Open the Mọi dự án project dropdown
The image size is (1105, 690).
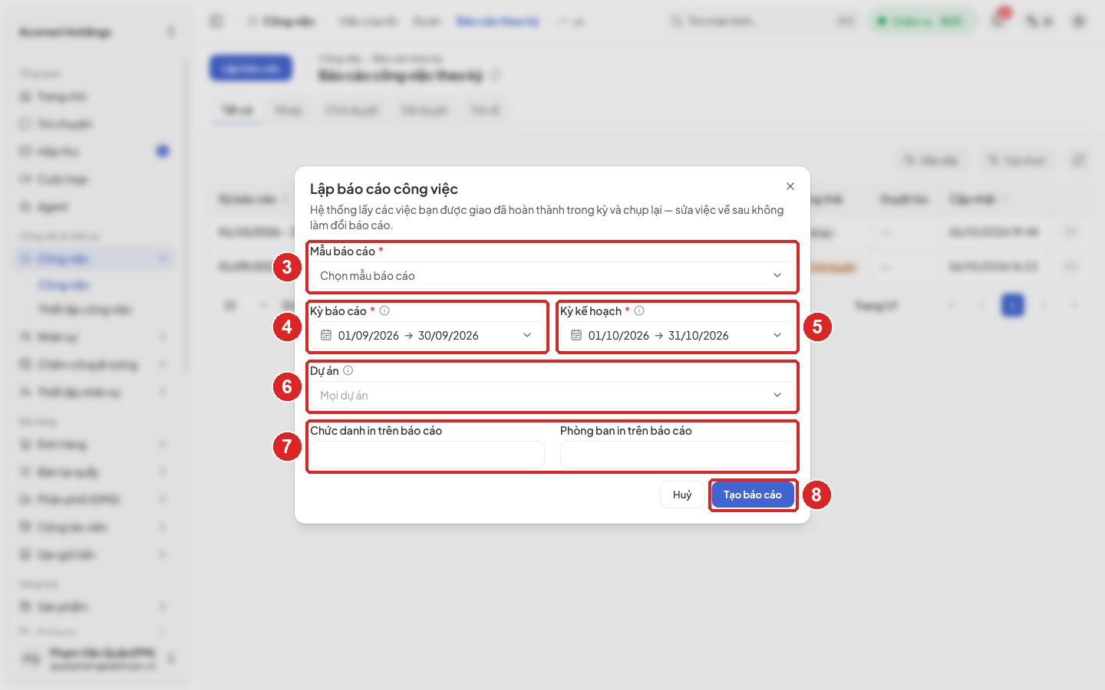click(552, 395)
